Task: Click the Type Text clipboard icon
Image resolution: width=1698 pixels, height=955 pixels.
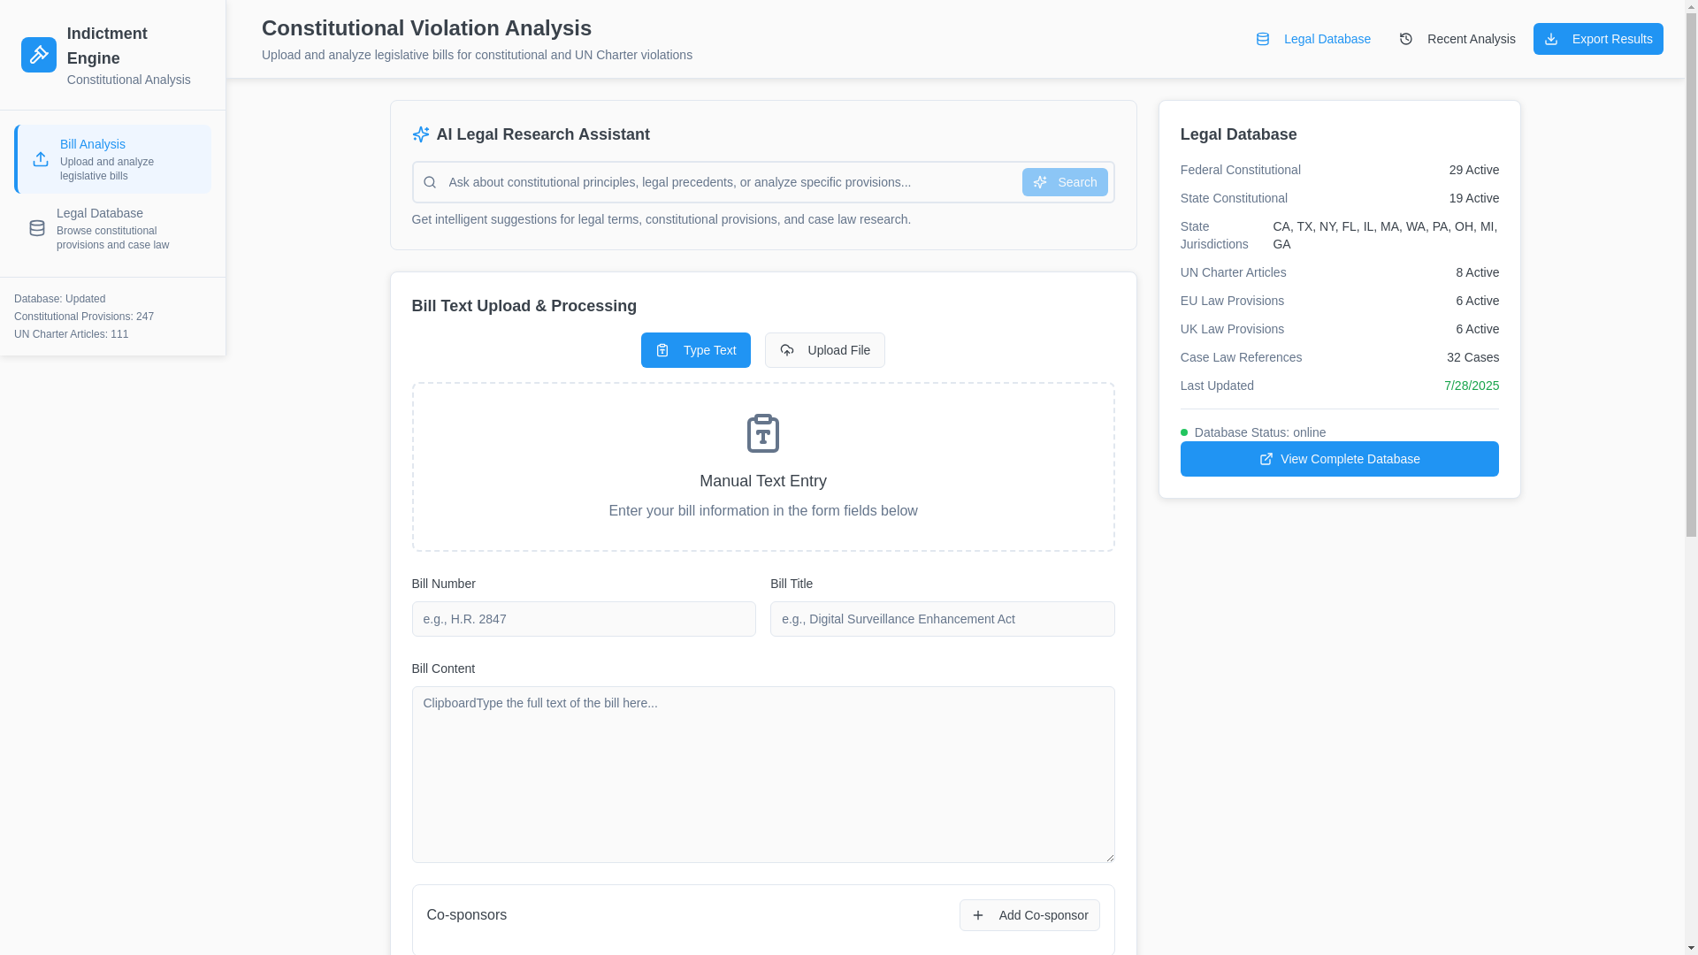Action: click(662, 350)
